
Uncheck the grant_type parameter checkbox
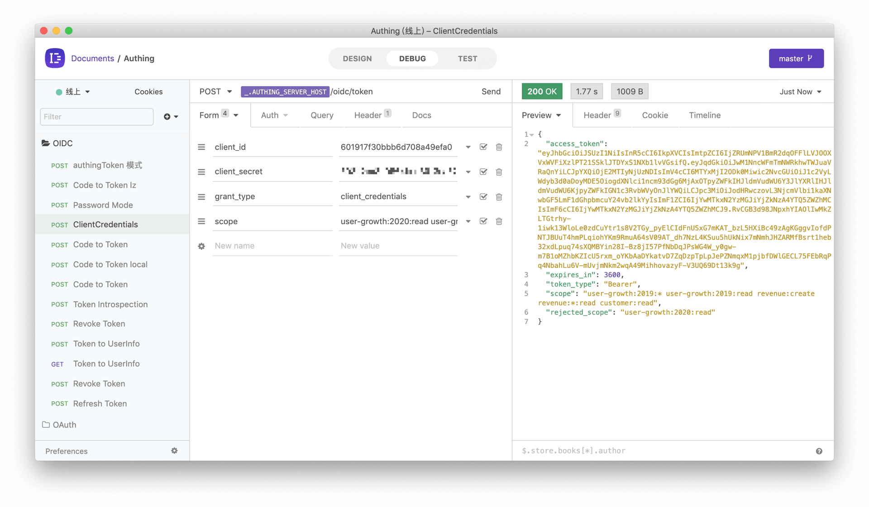click(x=483, y=197)
